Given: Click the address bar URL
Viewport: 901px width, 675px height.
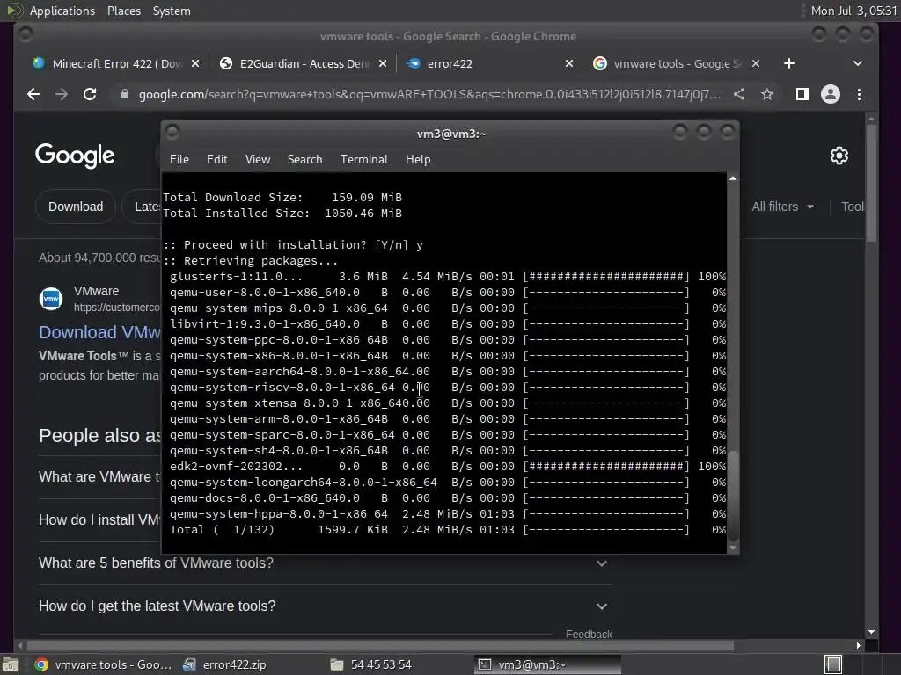Looking at the screenshot, I should click(429, 94).
